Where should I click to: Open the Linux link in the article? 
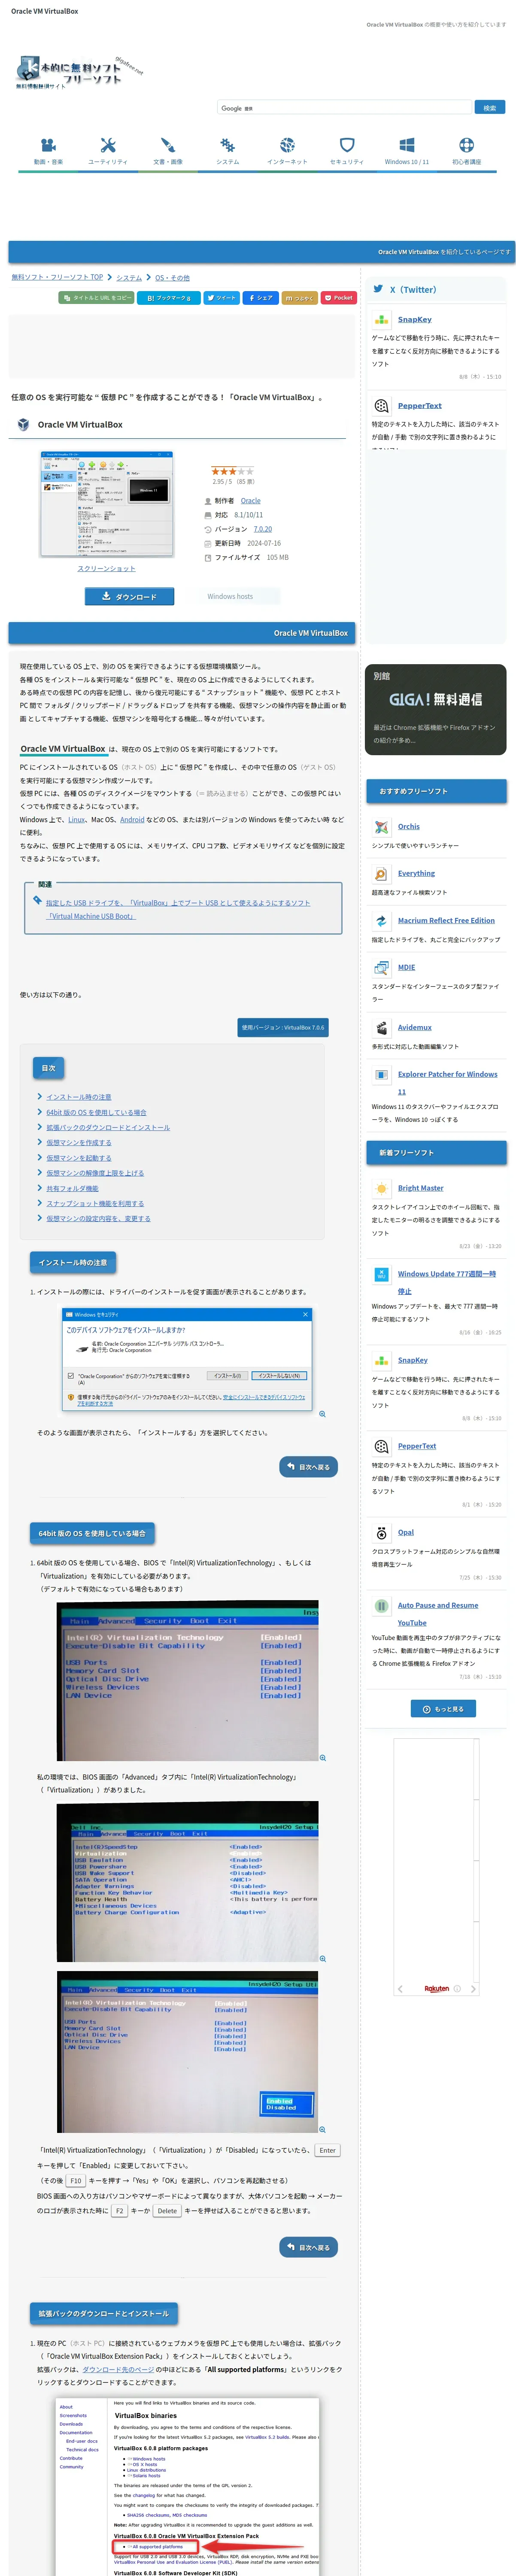(77, 819)
